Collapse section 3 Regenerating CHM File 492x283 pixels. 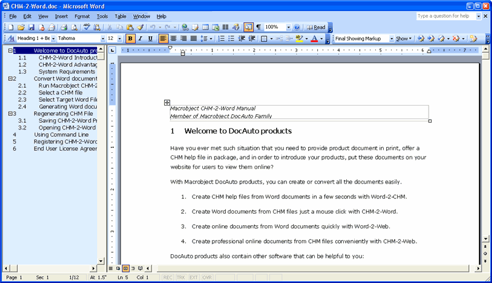[x=10, y=114]
